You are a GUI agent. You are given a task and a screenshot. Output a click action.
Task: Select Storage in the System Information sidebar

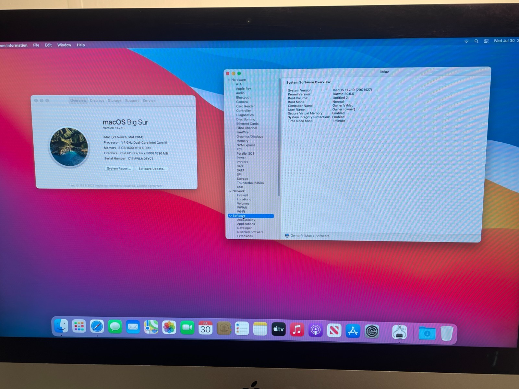pyautogui.click(x=242, y=179)
